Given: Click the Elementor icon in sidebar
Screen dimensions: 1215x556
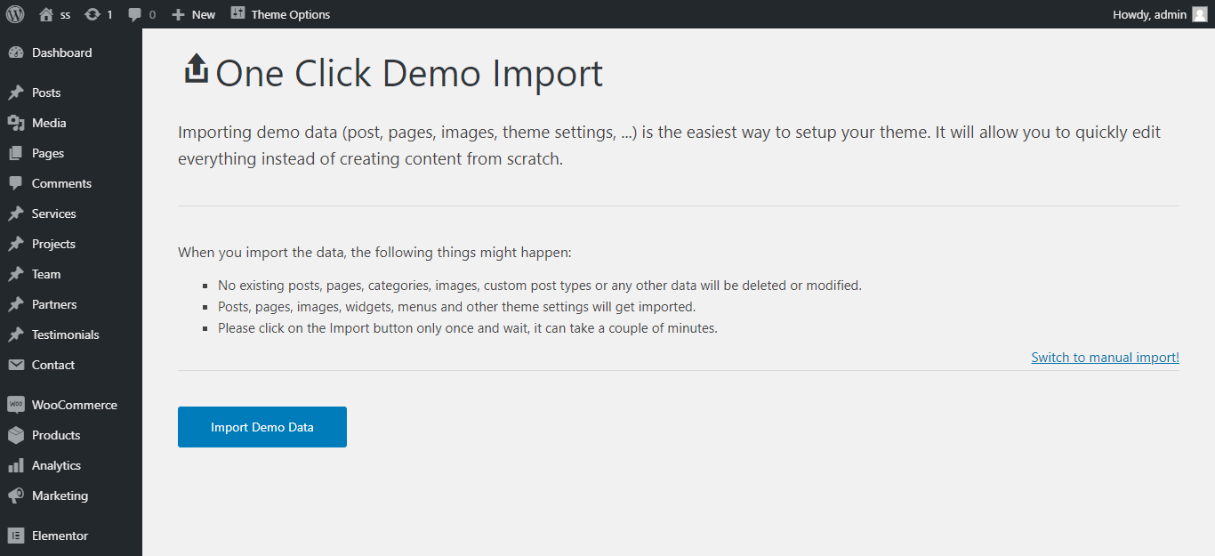Looking at the screenshot, I should pyautogui.click(x=15, y=536).
